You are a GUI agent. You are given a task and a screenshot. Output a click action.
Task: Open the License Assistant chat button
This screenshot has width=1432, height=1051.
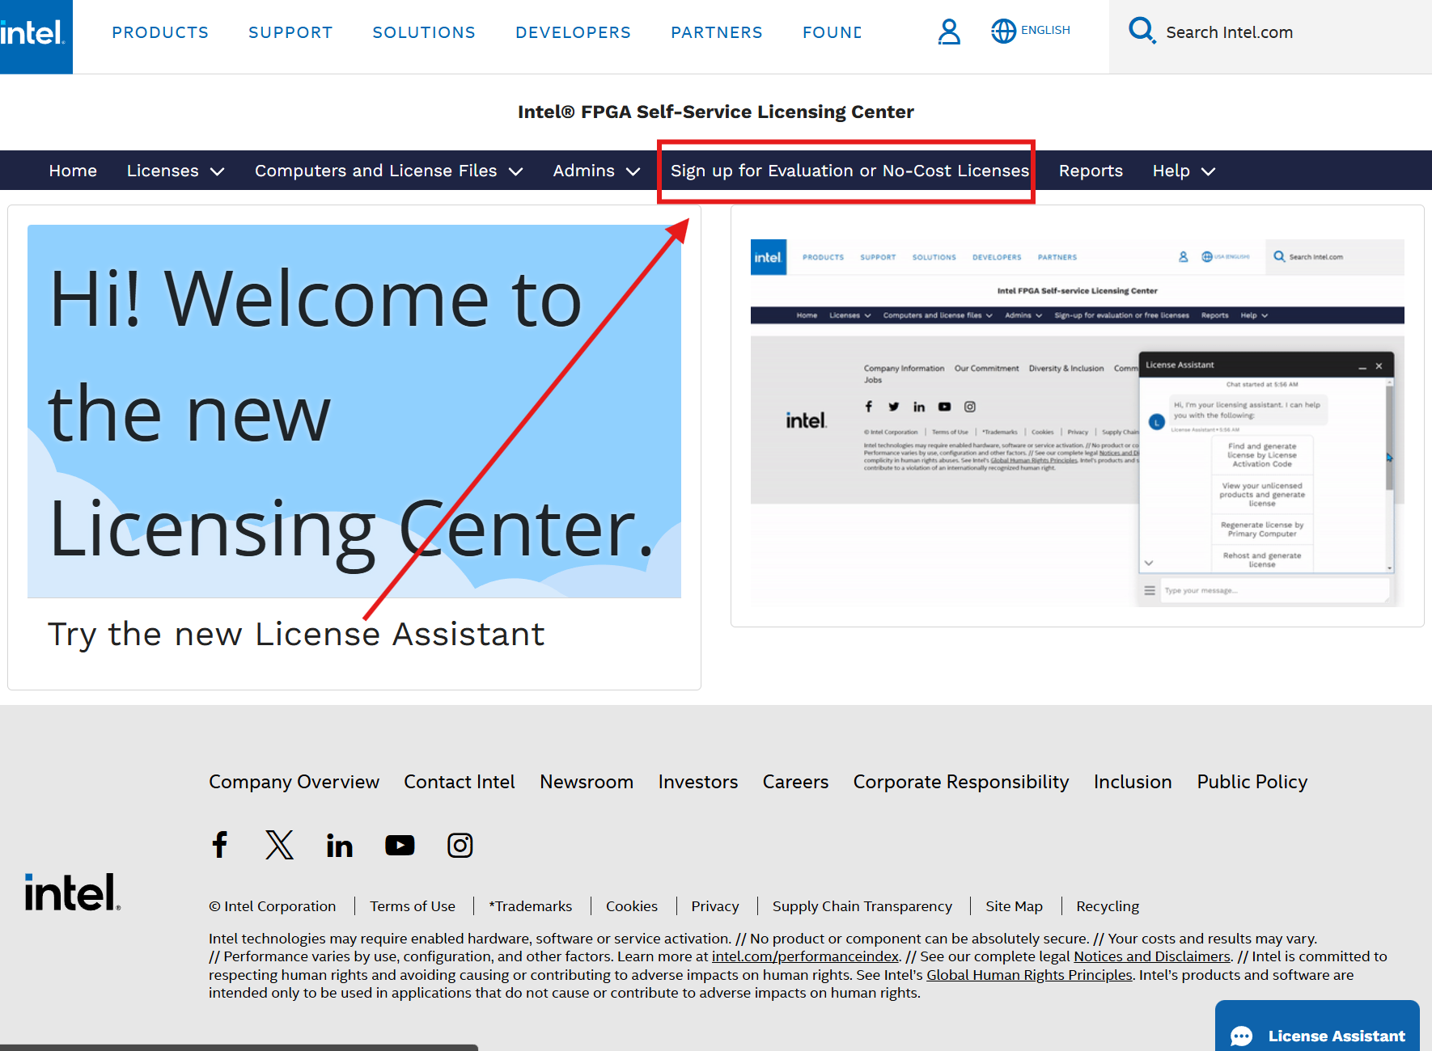[1317, 1035]
